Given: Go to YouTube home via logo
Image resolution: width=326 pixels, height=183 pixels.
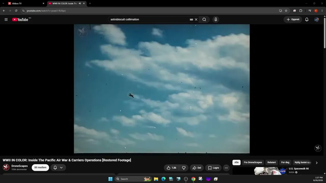Looking at the screenshot, I should 20,20.
